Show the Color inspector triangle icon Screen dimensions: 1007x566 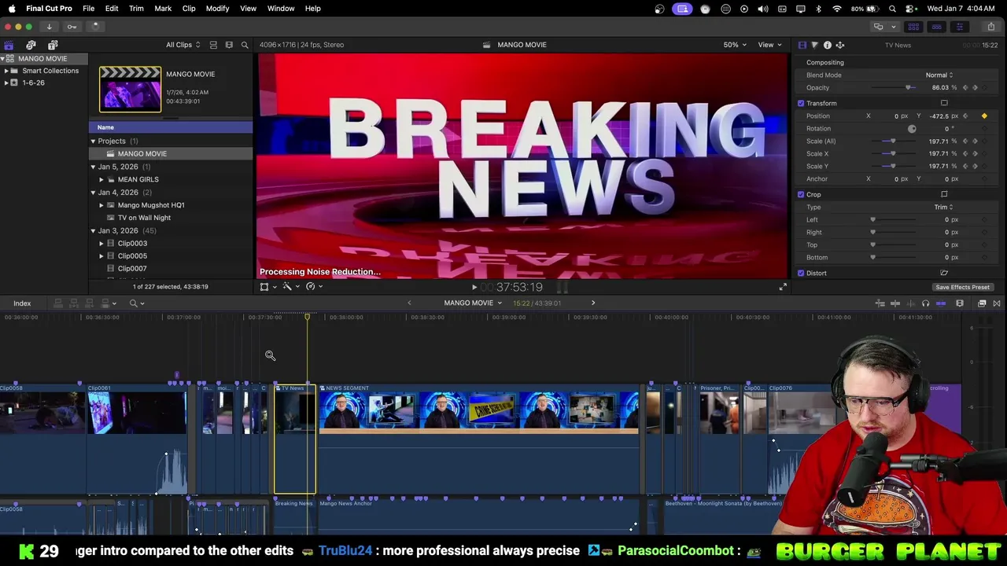(814, 46)
